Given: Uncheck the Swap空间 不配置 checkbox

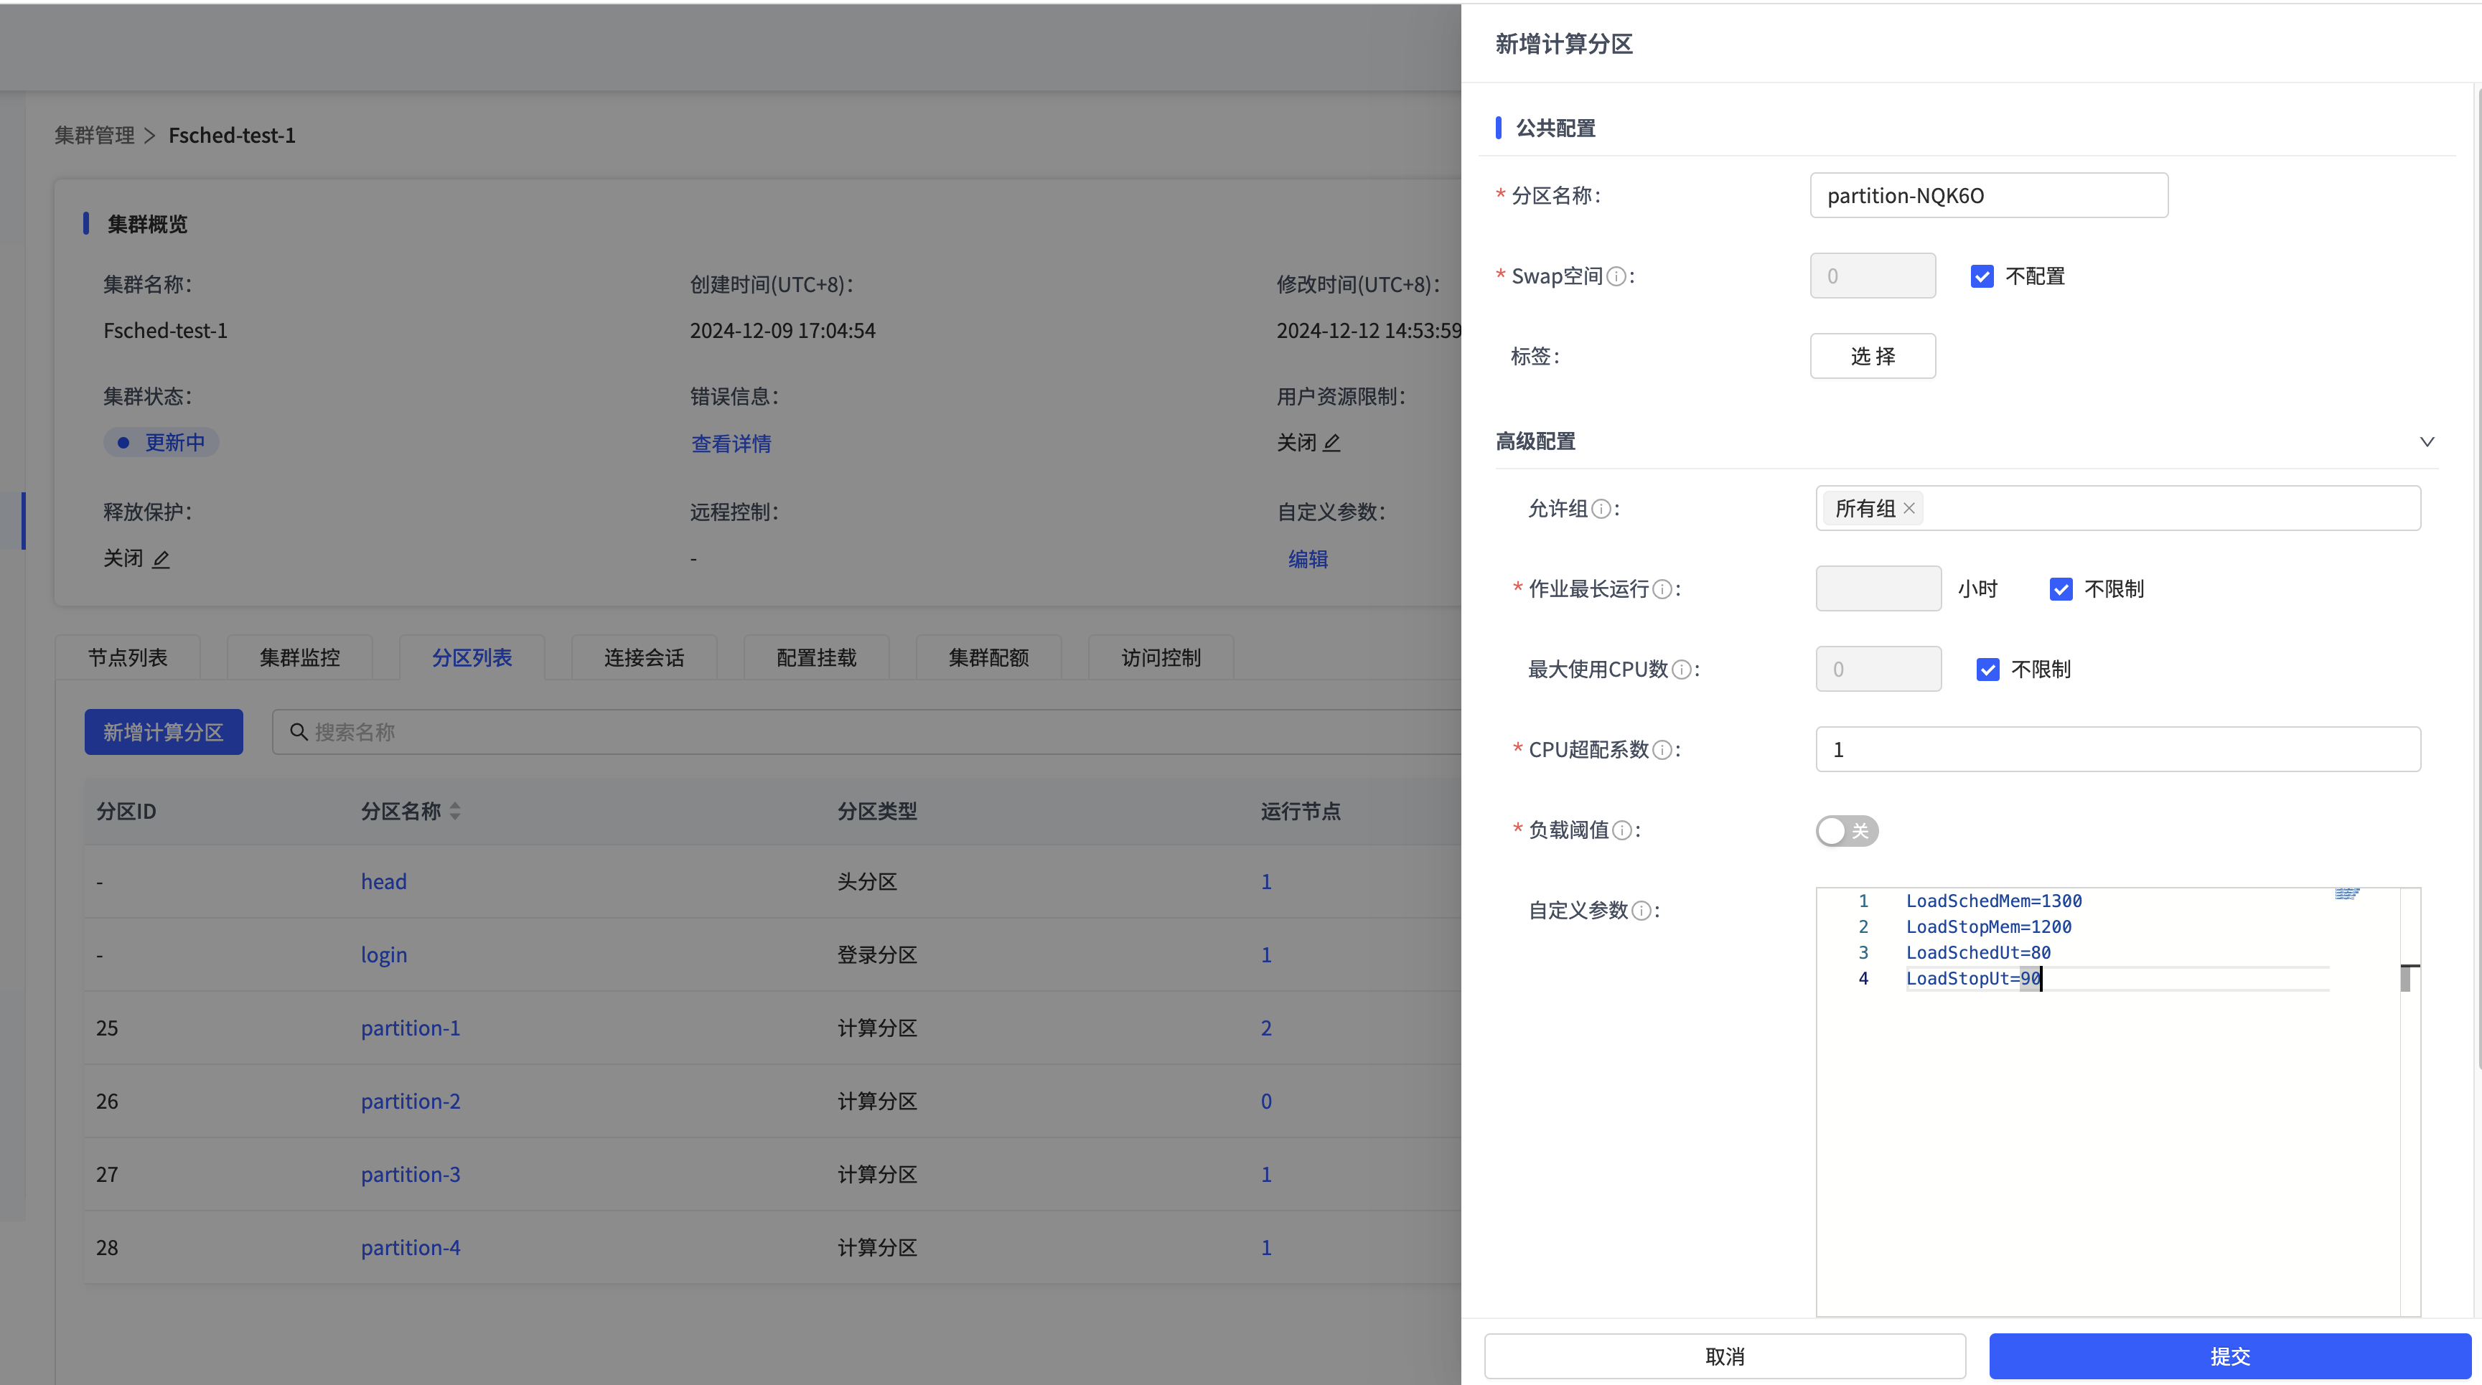Looking at the screenshot, I should tap(1982, 276).
